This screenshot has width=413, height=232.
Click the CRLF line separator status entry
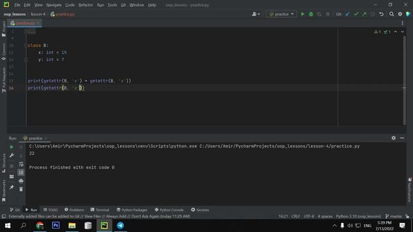[296, 217]
